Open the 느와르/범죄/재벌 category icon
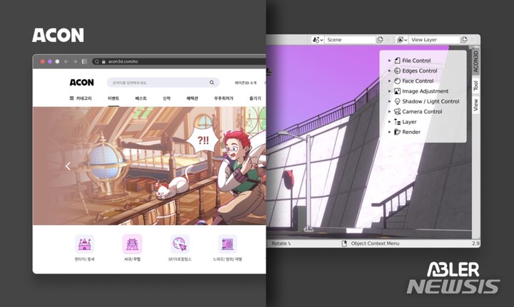514x307 pixels. click(228, 244)
